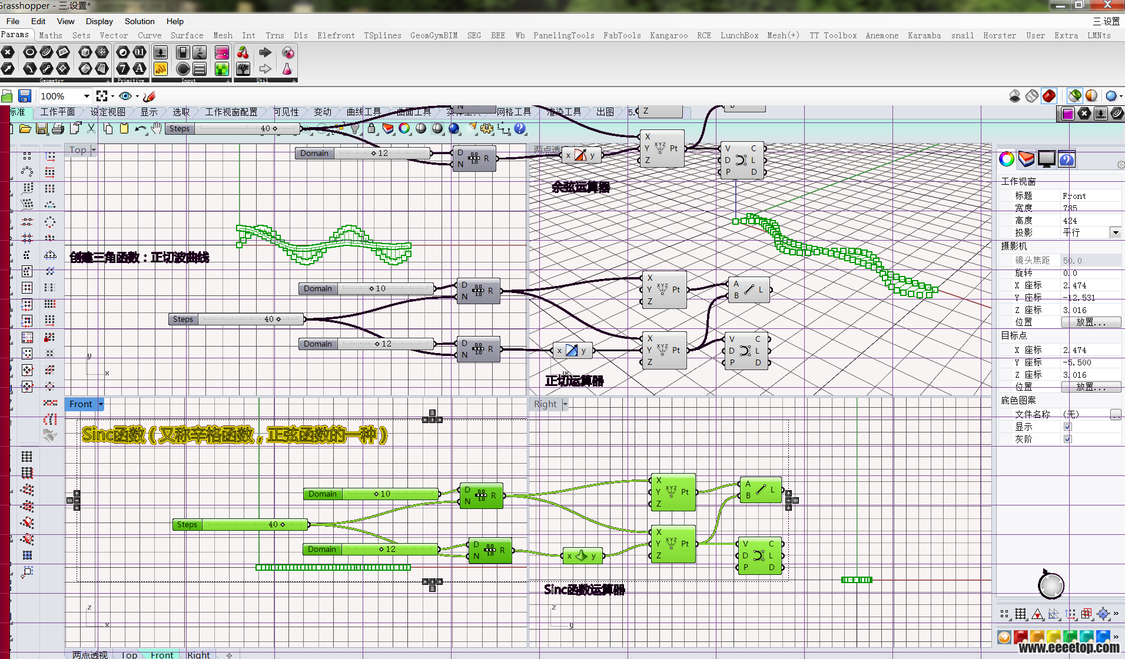The width and height of the screenshot is (1125, 659).
Task: Open the Zoom Extents dropdown arrow
Action: (112, 96)
